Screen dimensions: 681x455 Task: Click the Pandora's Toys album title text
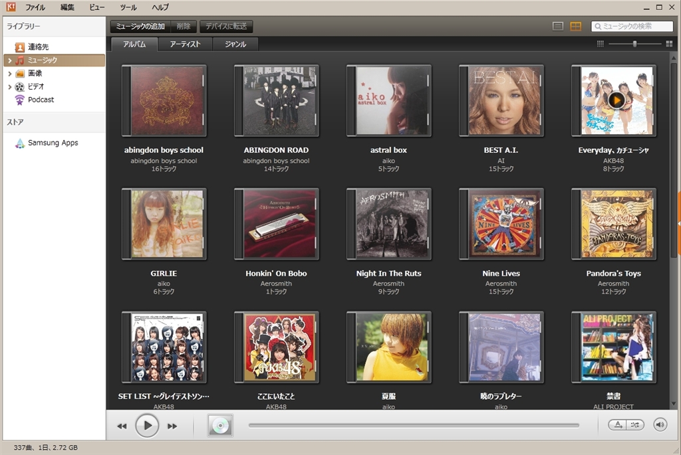pyautogui.click(x=613, y=274)
